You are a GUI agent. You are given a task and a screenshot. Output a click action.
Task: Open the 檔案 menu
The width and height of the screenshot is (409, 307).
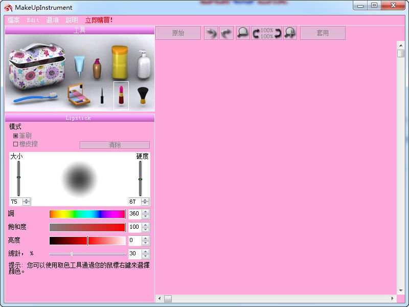[x=13, y=20]
